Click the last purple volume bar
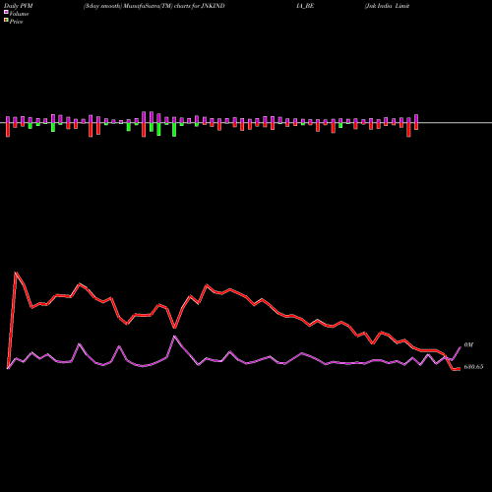492x492 pixels. [416, 119]
